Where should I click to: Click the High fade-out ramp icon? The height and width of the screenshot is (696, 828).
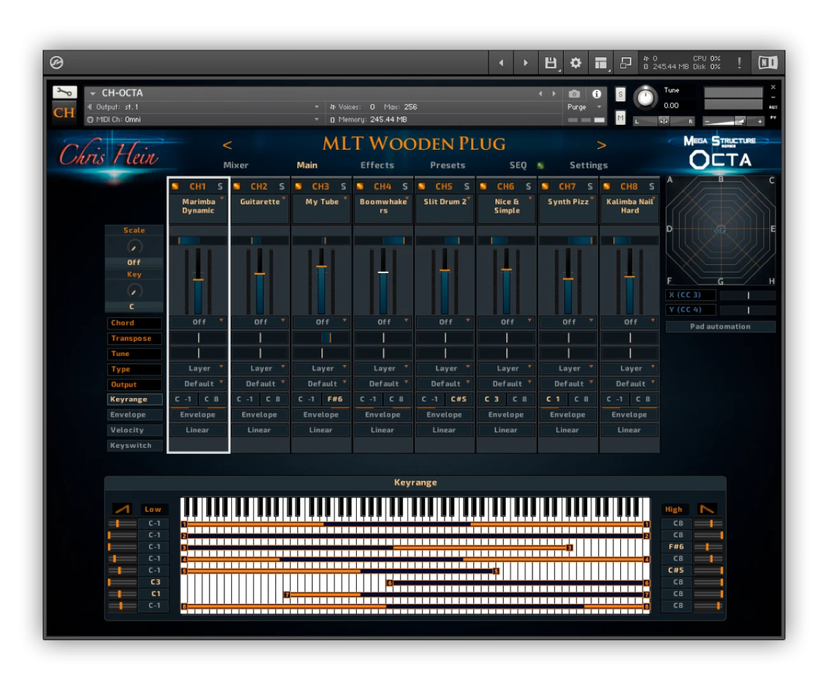[707, 509]
